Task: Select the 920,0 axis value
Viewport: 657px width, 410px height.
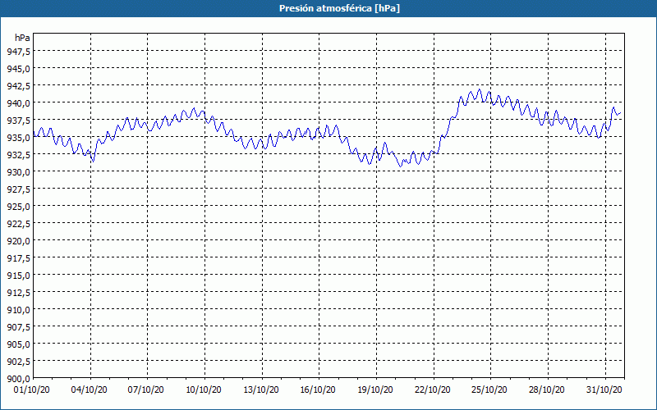Action: (18, 240)
